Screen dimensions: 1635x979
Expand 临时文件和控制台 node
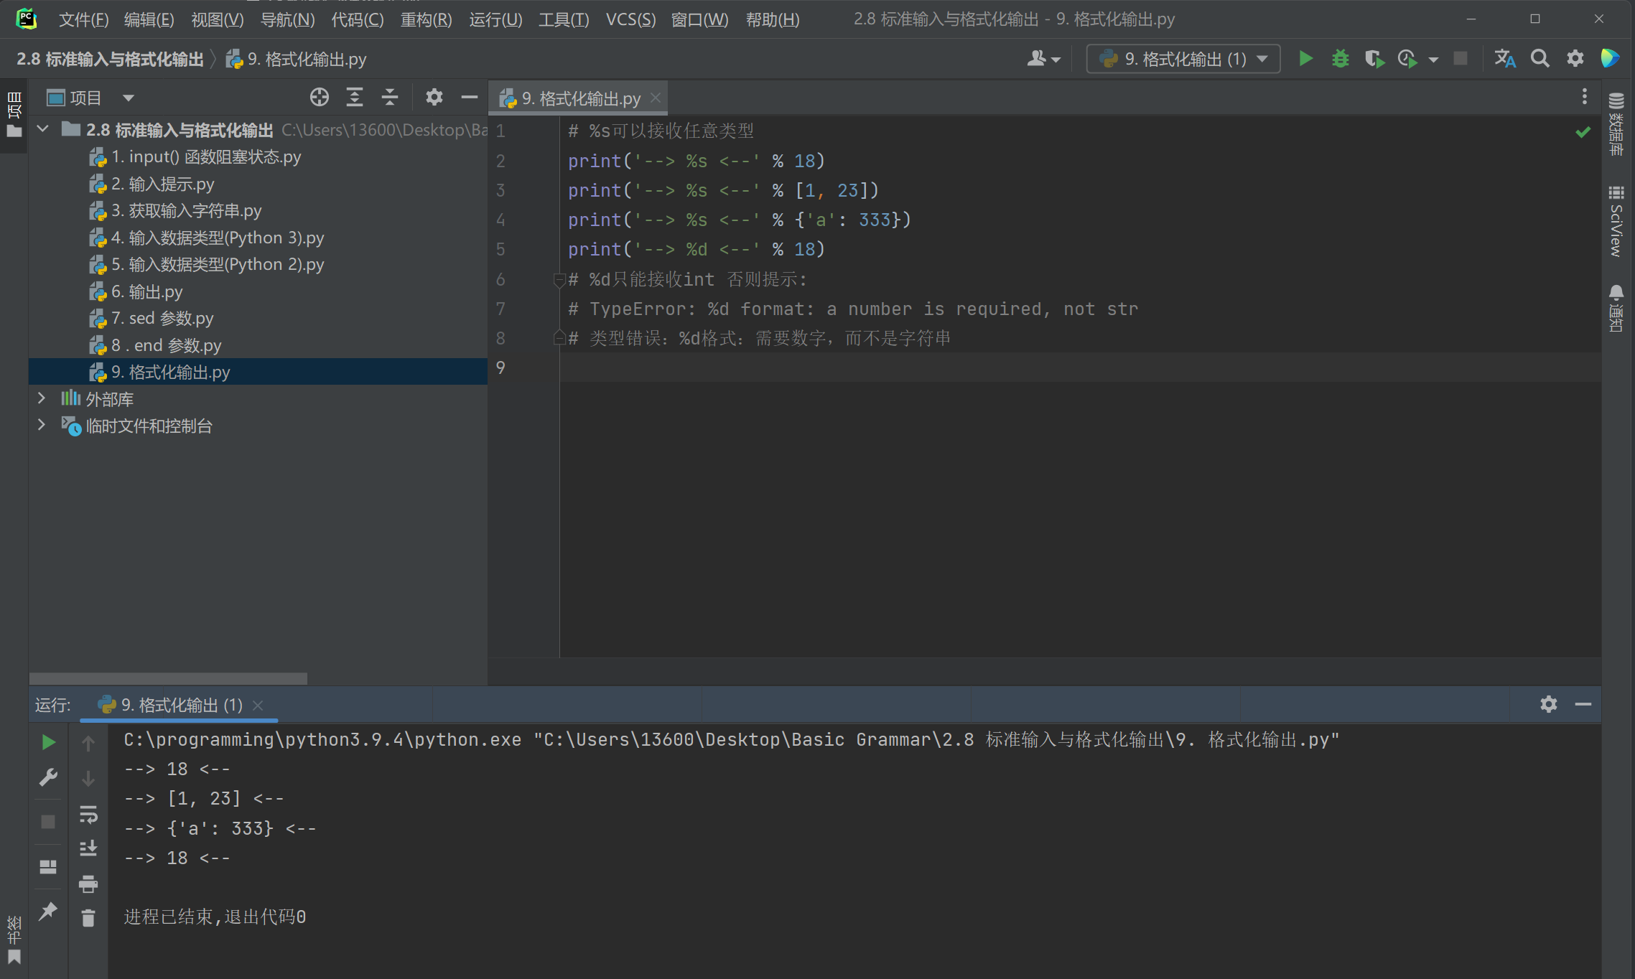(x=42, y=426)
